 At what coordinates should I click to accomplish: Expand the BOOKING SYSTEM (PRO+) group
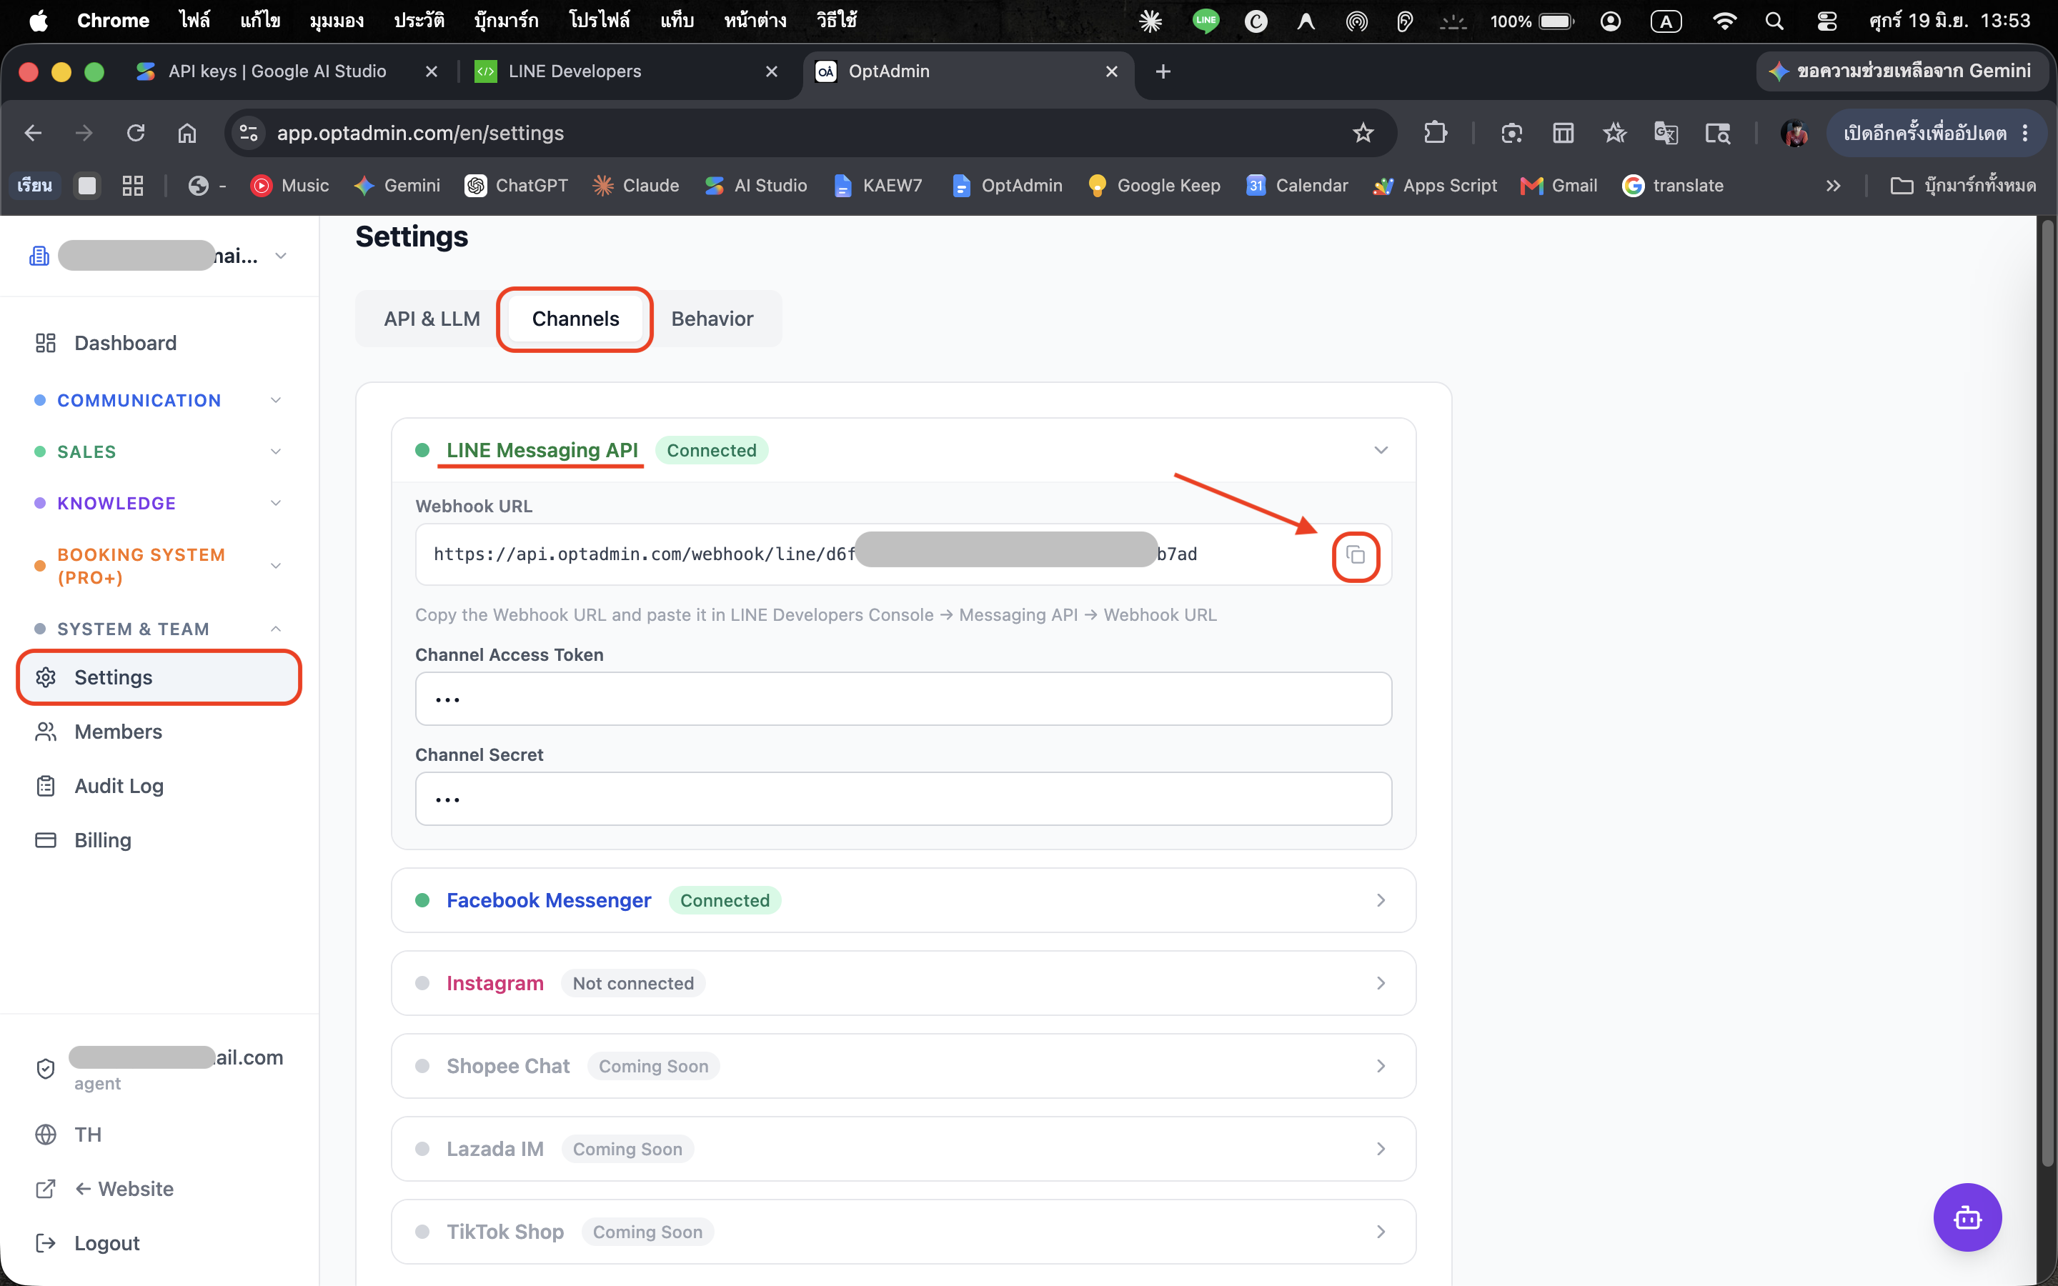159,566
